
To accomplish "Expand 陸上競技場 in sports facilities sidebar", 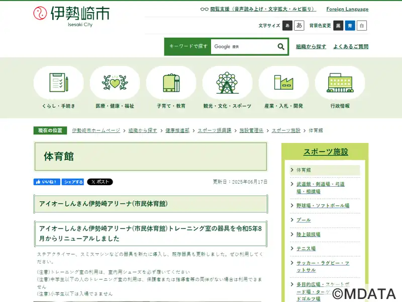I will 308,235.
